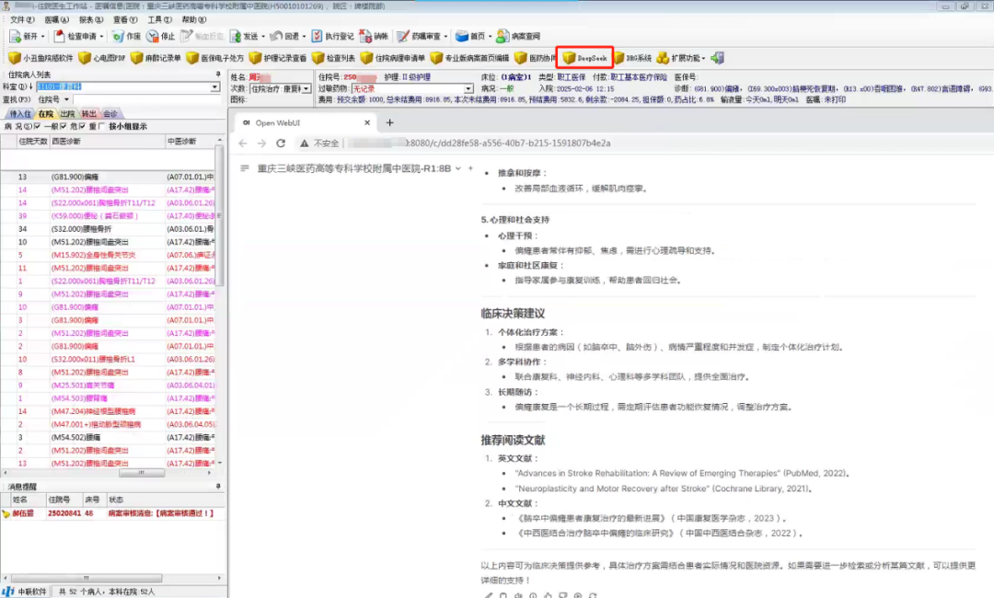Click the 不安全 security warning

coord(319,144)
